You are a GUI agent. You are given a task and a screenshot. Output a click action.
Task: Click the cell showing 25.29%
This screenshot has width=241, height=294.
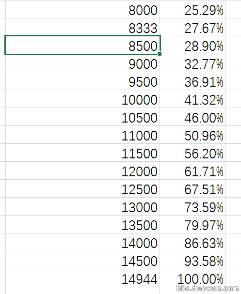(193, 9)
